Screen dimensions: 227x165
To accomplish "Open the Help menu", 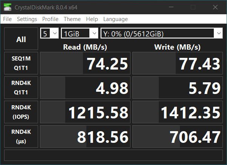I will click(92, 19).
